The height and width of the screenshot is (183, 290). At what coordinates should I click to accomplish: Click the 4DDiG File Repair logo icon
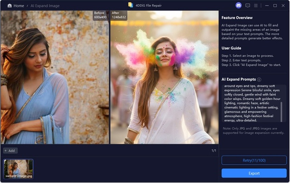(131, 5)
